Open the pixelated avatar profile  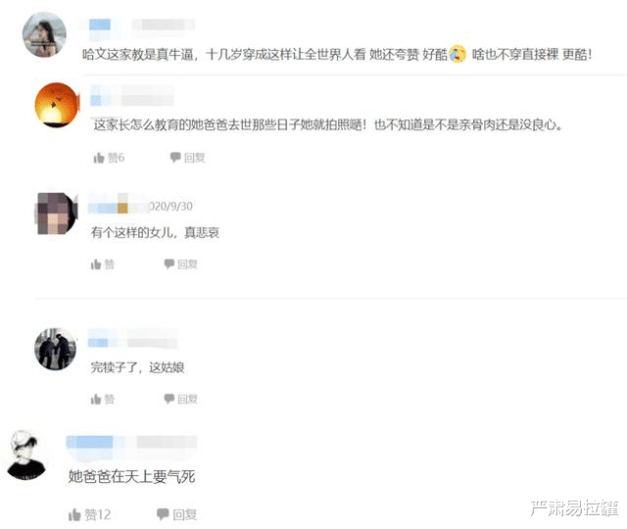pyautogui.click(x=57, y=214)
